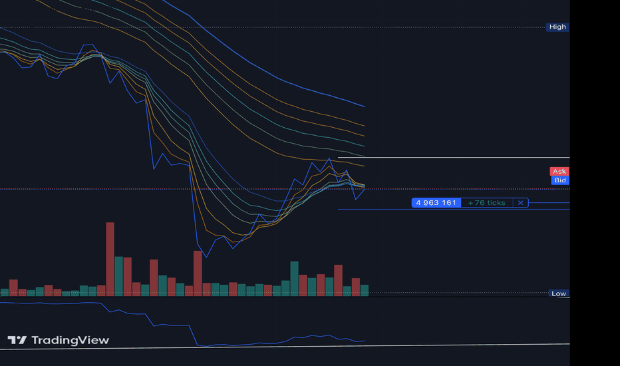620x366 pixels.
Task: Click the blue Bid price label
Action: pyautogui.click(x=560, y=180)
